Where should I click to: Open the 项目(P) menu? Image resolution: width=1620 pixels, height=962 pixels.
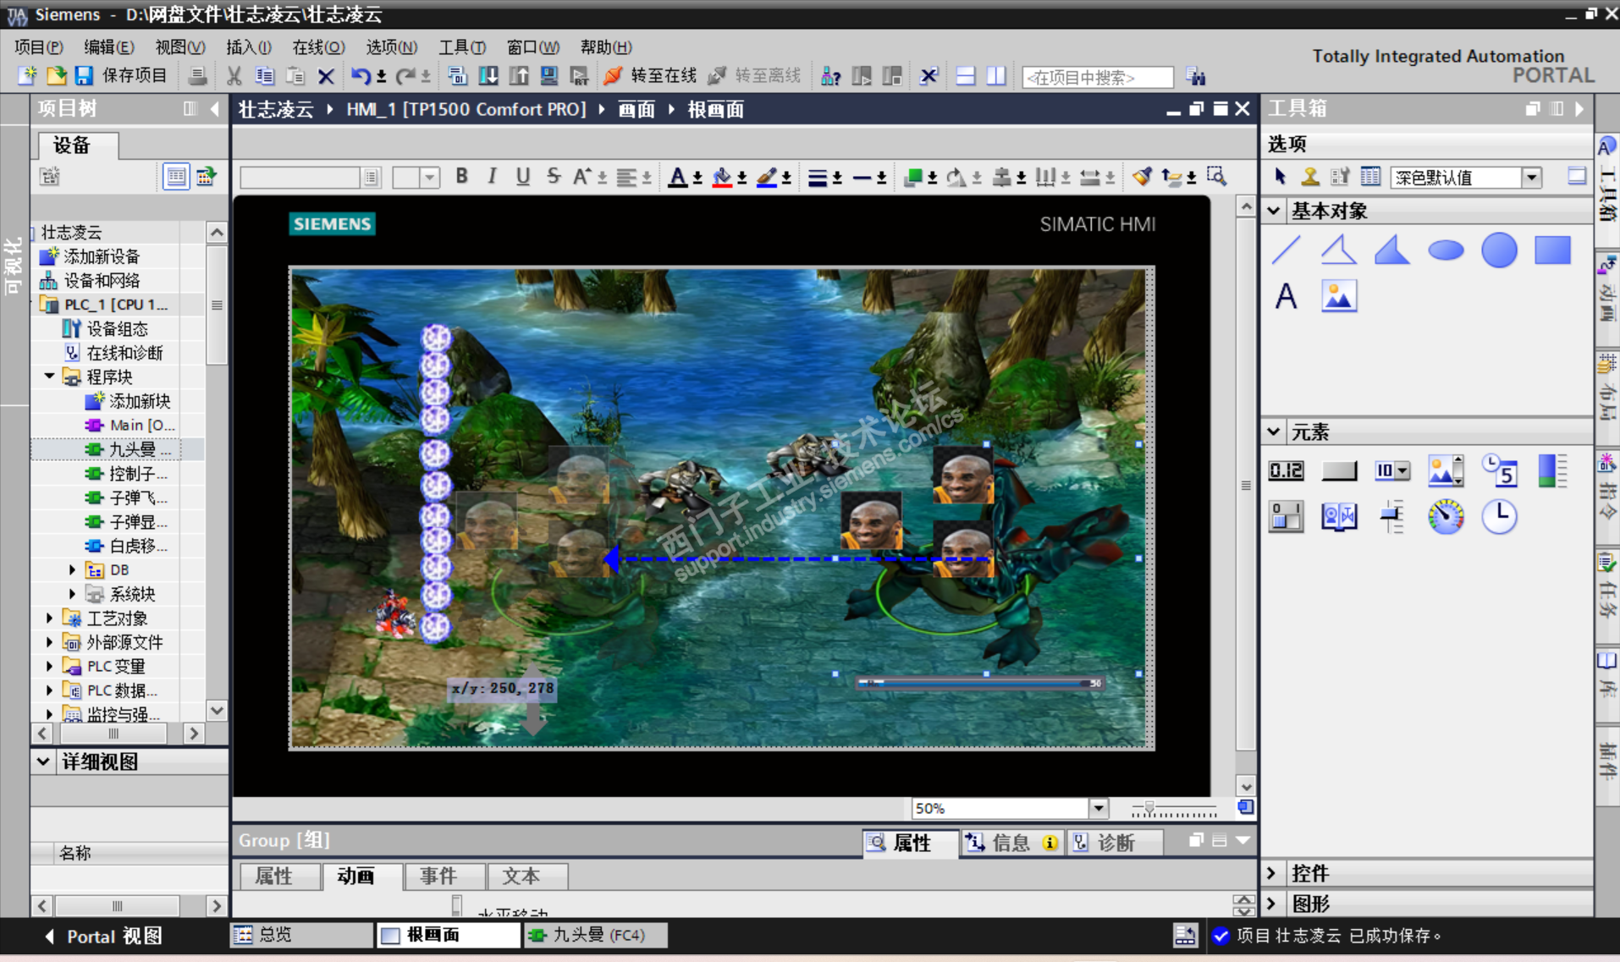coord(39,47)
